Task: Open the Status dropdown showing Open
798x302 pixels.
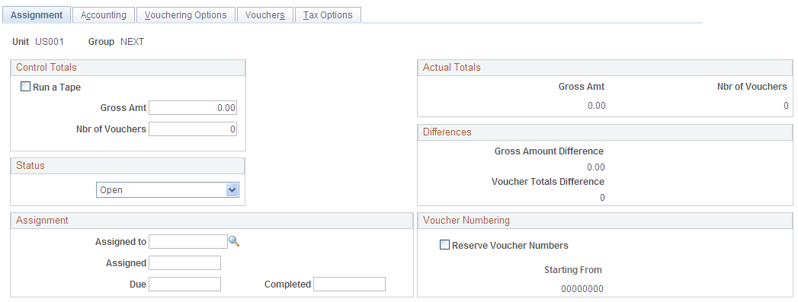Action: coord(168,190)
